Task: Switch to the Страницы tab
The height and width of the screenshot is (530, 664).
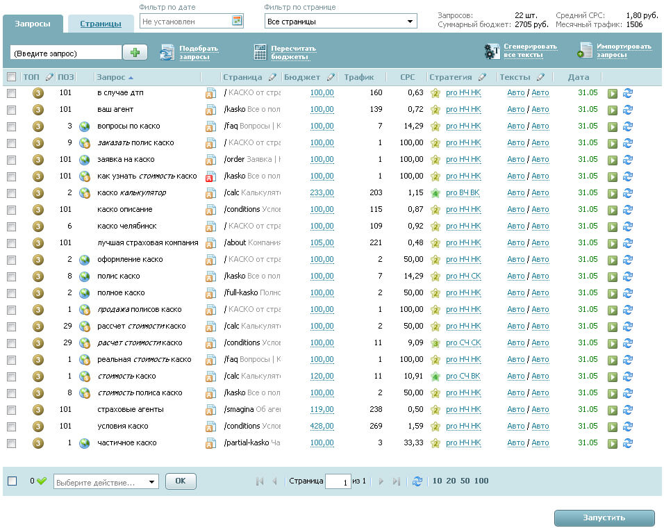Action: (101, 24)
